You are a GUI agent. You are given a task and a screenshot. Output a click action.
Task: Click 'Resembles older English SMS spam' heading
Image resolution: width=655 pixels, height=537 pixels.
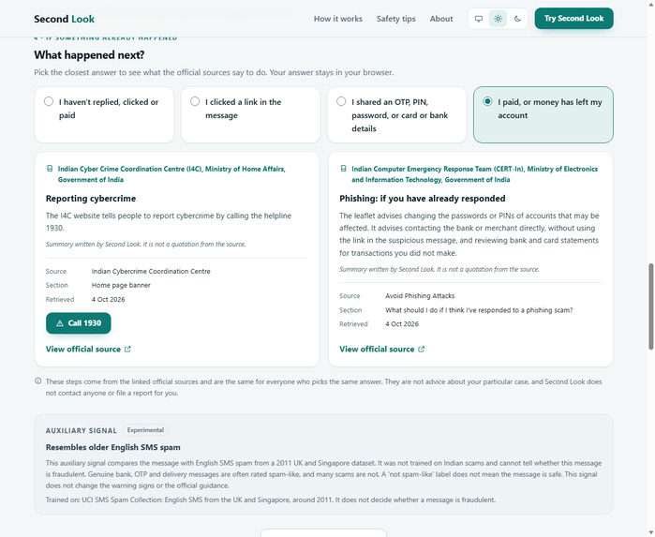click(113, 447)
